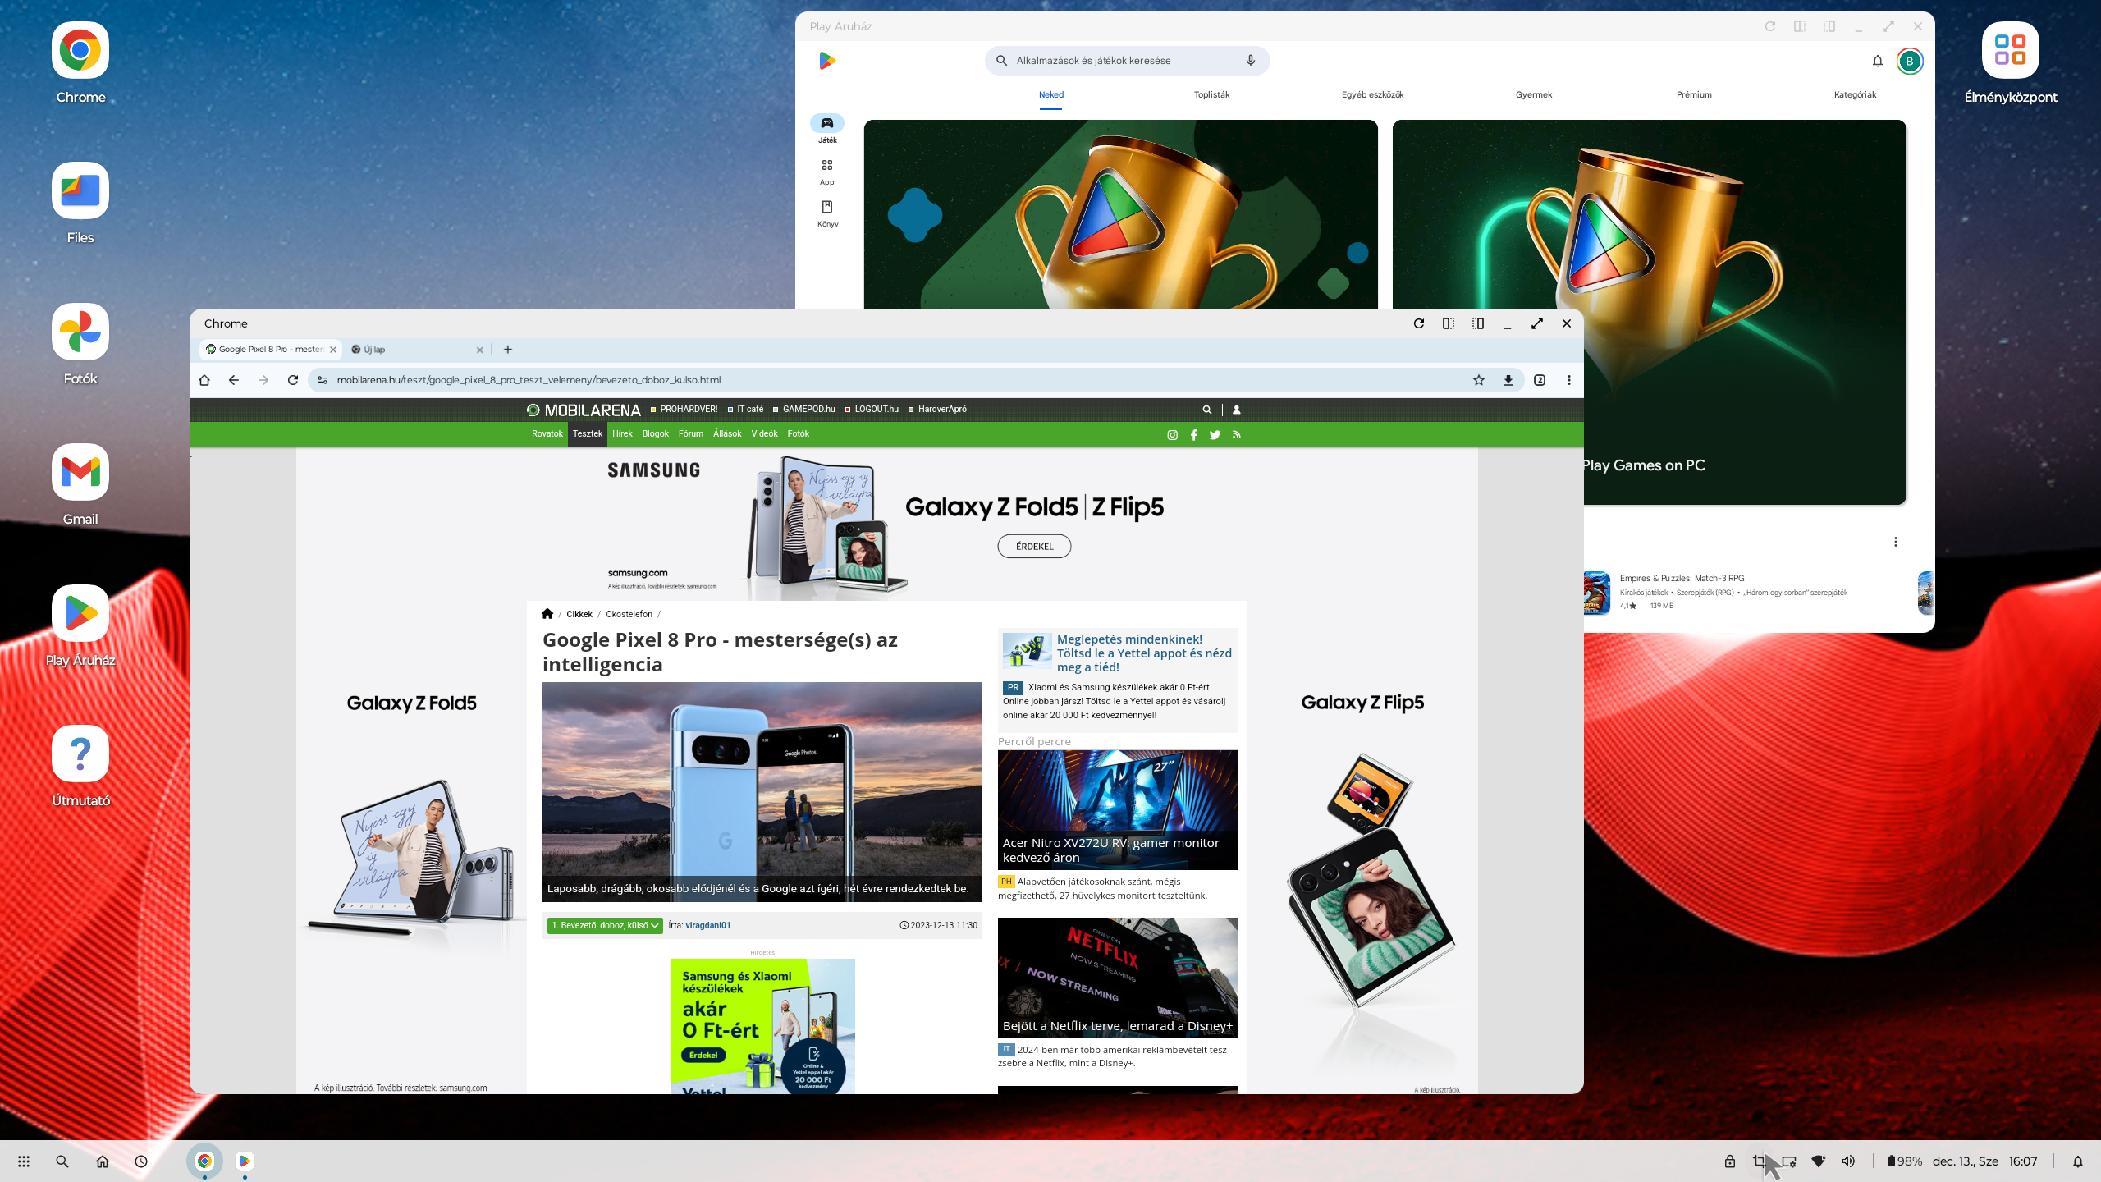
Task: Open the Chrome downloads icon
Action: pyautogui.click(x=1508, y=380)
